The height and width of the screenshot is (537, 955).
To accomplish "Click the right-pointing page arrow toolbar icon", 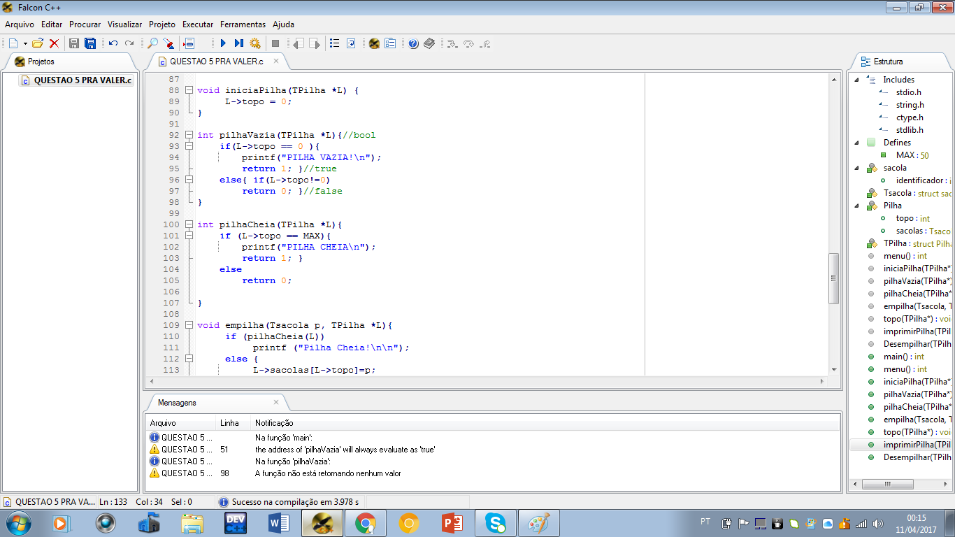I will click(315, 43).
